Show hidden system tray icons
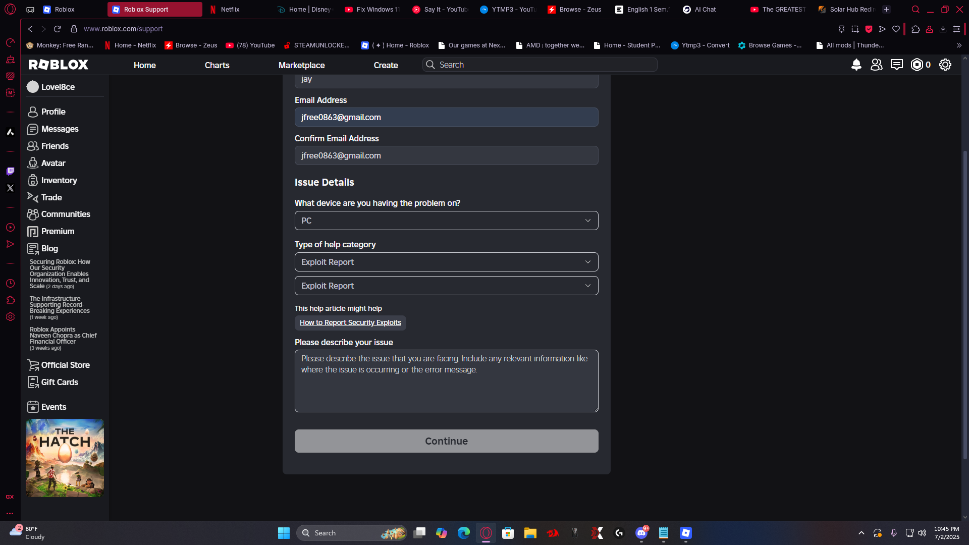This screenshot has height=545, width=969. pos(862,533)
